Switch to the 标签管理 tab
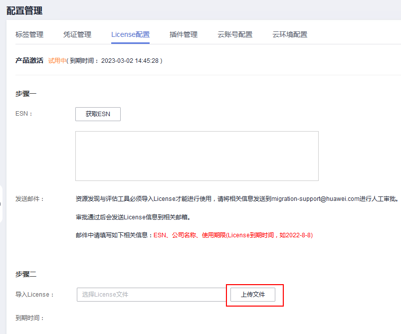This screenshot has width=401, height=334. pyautogui.click(x=29, y=34)
